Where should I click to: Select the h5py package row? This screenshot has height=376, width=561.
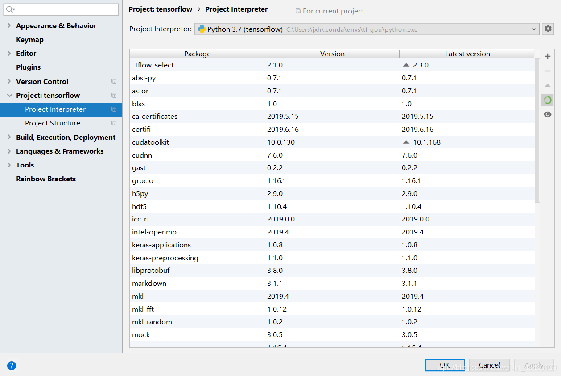[x=332, y=194]
